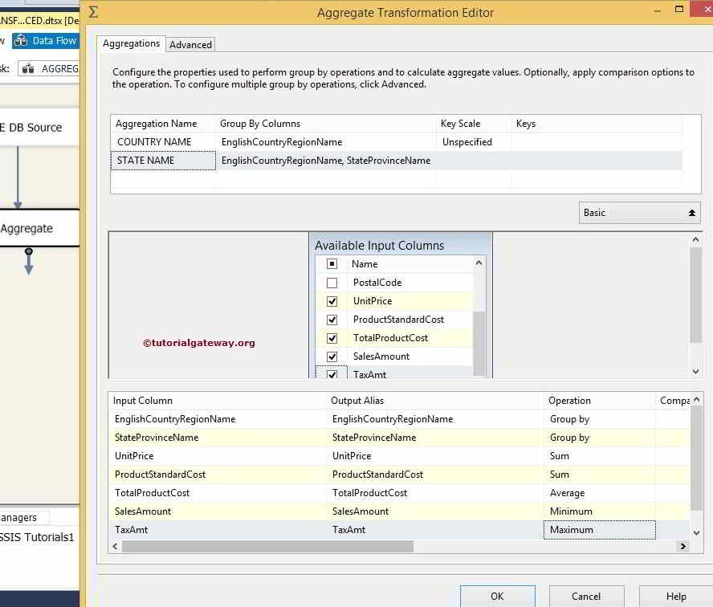This screenshot has height=607, width=713.
Task: Toggle the partially selected Name checkbox
Action: [x=332, y=263]
